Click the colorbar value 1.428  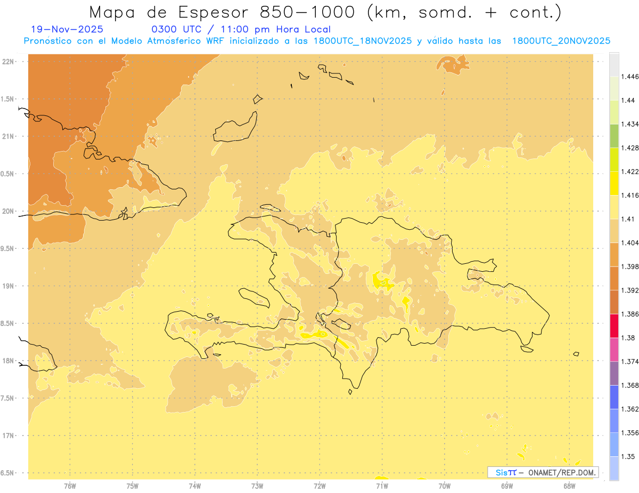(x=630, y=148)
